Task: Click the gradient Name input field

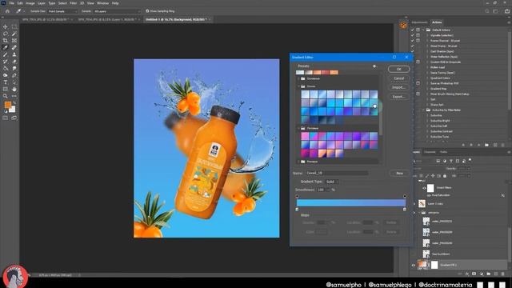Action: [337, 173]
